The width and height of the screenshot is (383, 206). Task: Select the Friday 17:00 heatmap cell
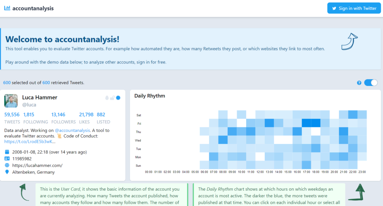[x=306, y=123]
